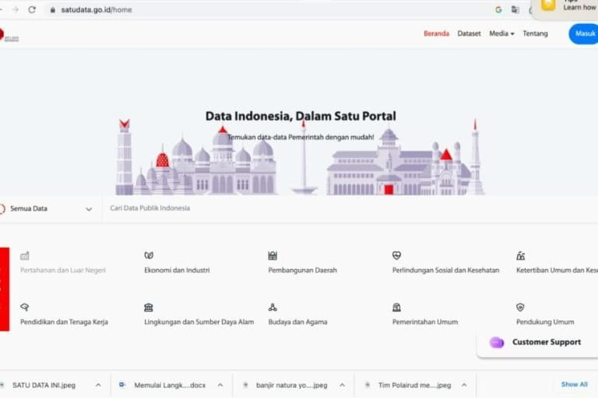The image size is (598, 398).
Task: Open the Pembangunan Daerah category icon
Action: click(273, 255)
